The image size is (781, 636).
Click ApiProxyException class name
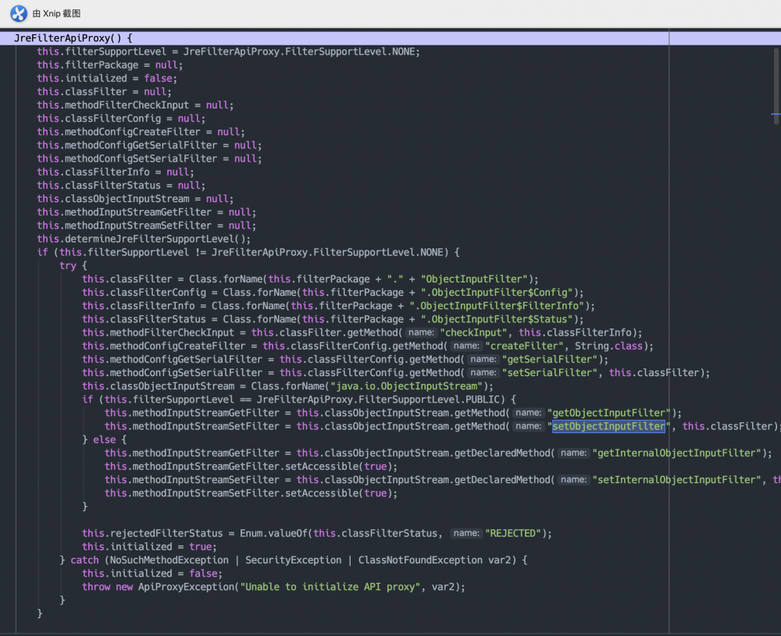pyautogui.click(x=187, y=588)
